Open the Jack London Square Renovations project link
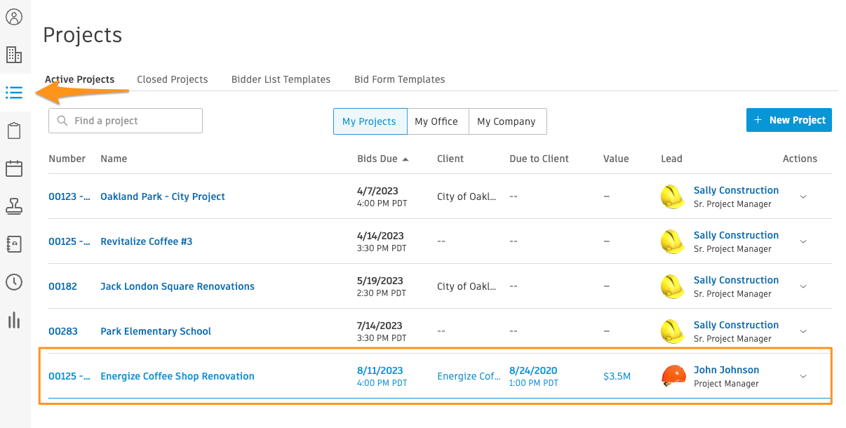Image resolution: width=846 pixels, height=428 pixels. click(x=177, y=286)
